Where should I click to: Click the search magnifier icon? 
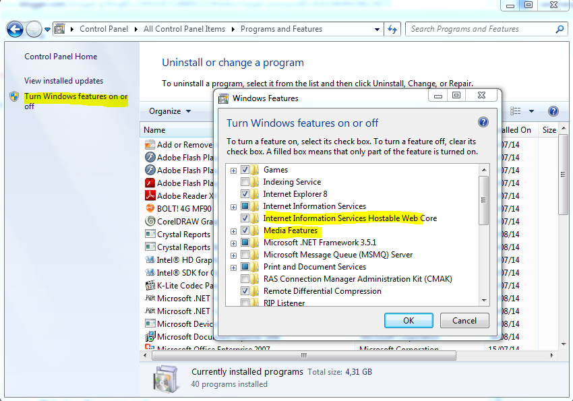click(560, 29)
